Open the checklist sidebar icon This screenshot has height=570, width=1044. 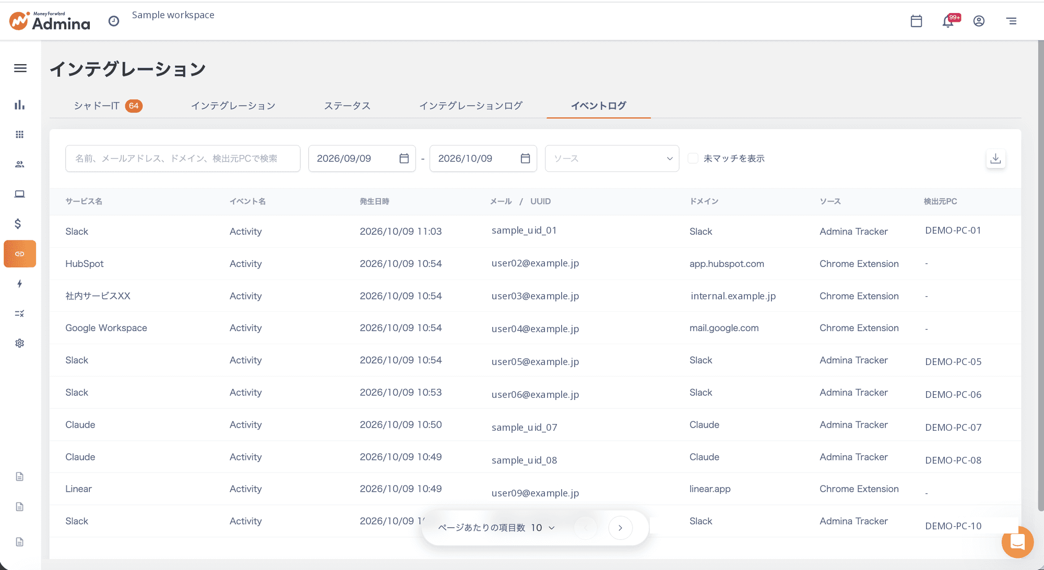tap(19, 313)
